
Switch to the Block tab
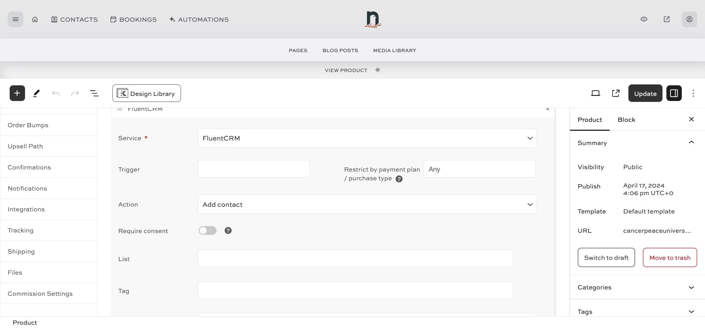pos(626,120)
